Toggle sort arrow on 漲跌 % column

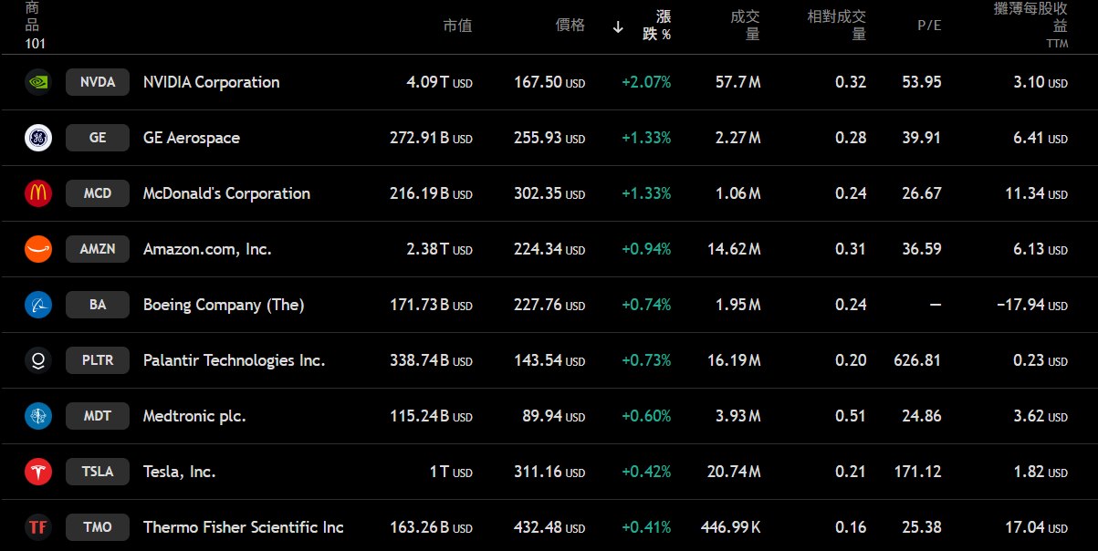pyautogui.click(x=618, y=26)
